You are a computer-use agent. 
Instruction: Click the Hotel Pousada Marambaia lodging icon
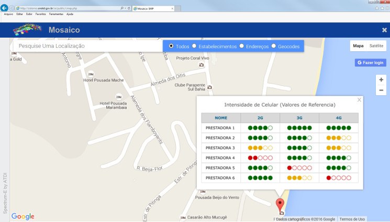tap(119, 96)
